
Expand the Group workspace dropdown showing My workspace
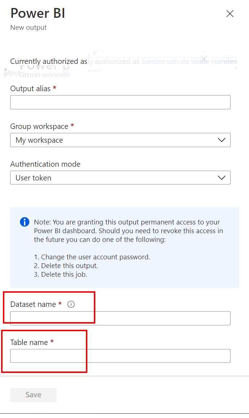pyautogui.click(x=120, y=140)
